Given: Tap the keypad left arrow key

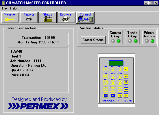Looking at the screenshot, I should 120,95.
